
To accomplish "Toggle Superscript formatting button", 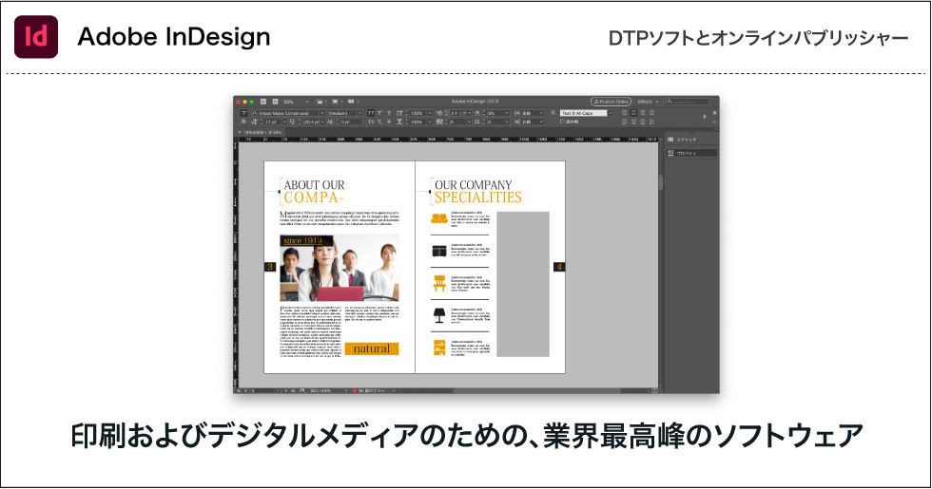I will pos(379,113).
